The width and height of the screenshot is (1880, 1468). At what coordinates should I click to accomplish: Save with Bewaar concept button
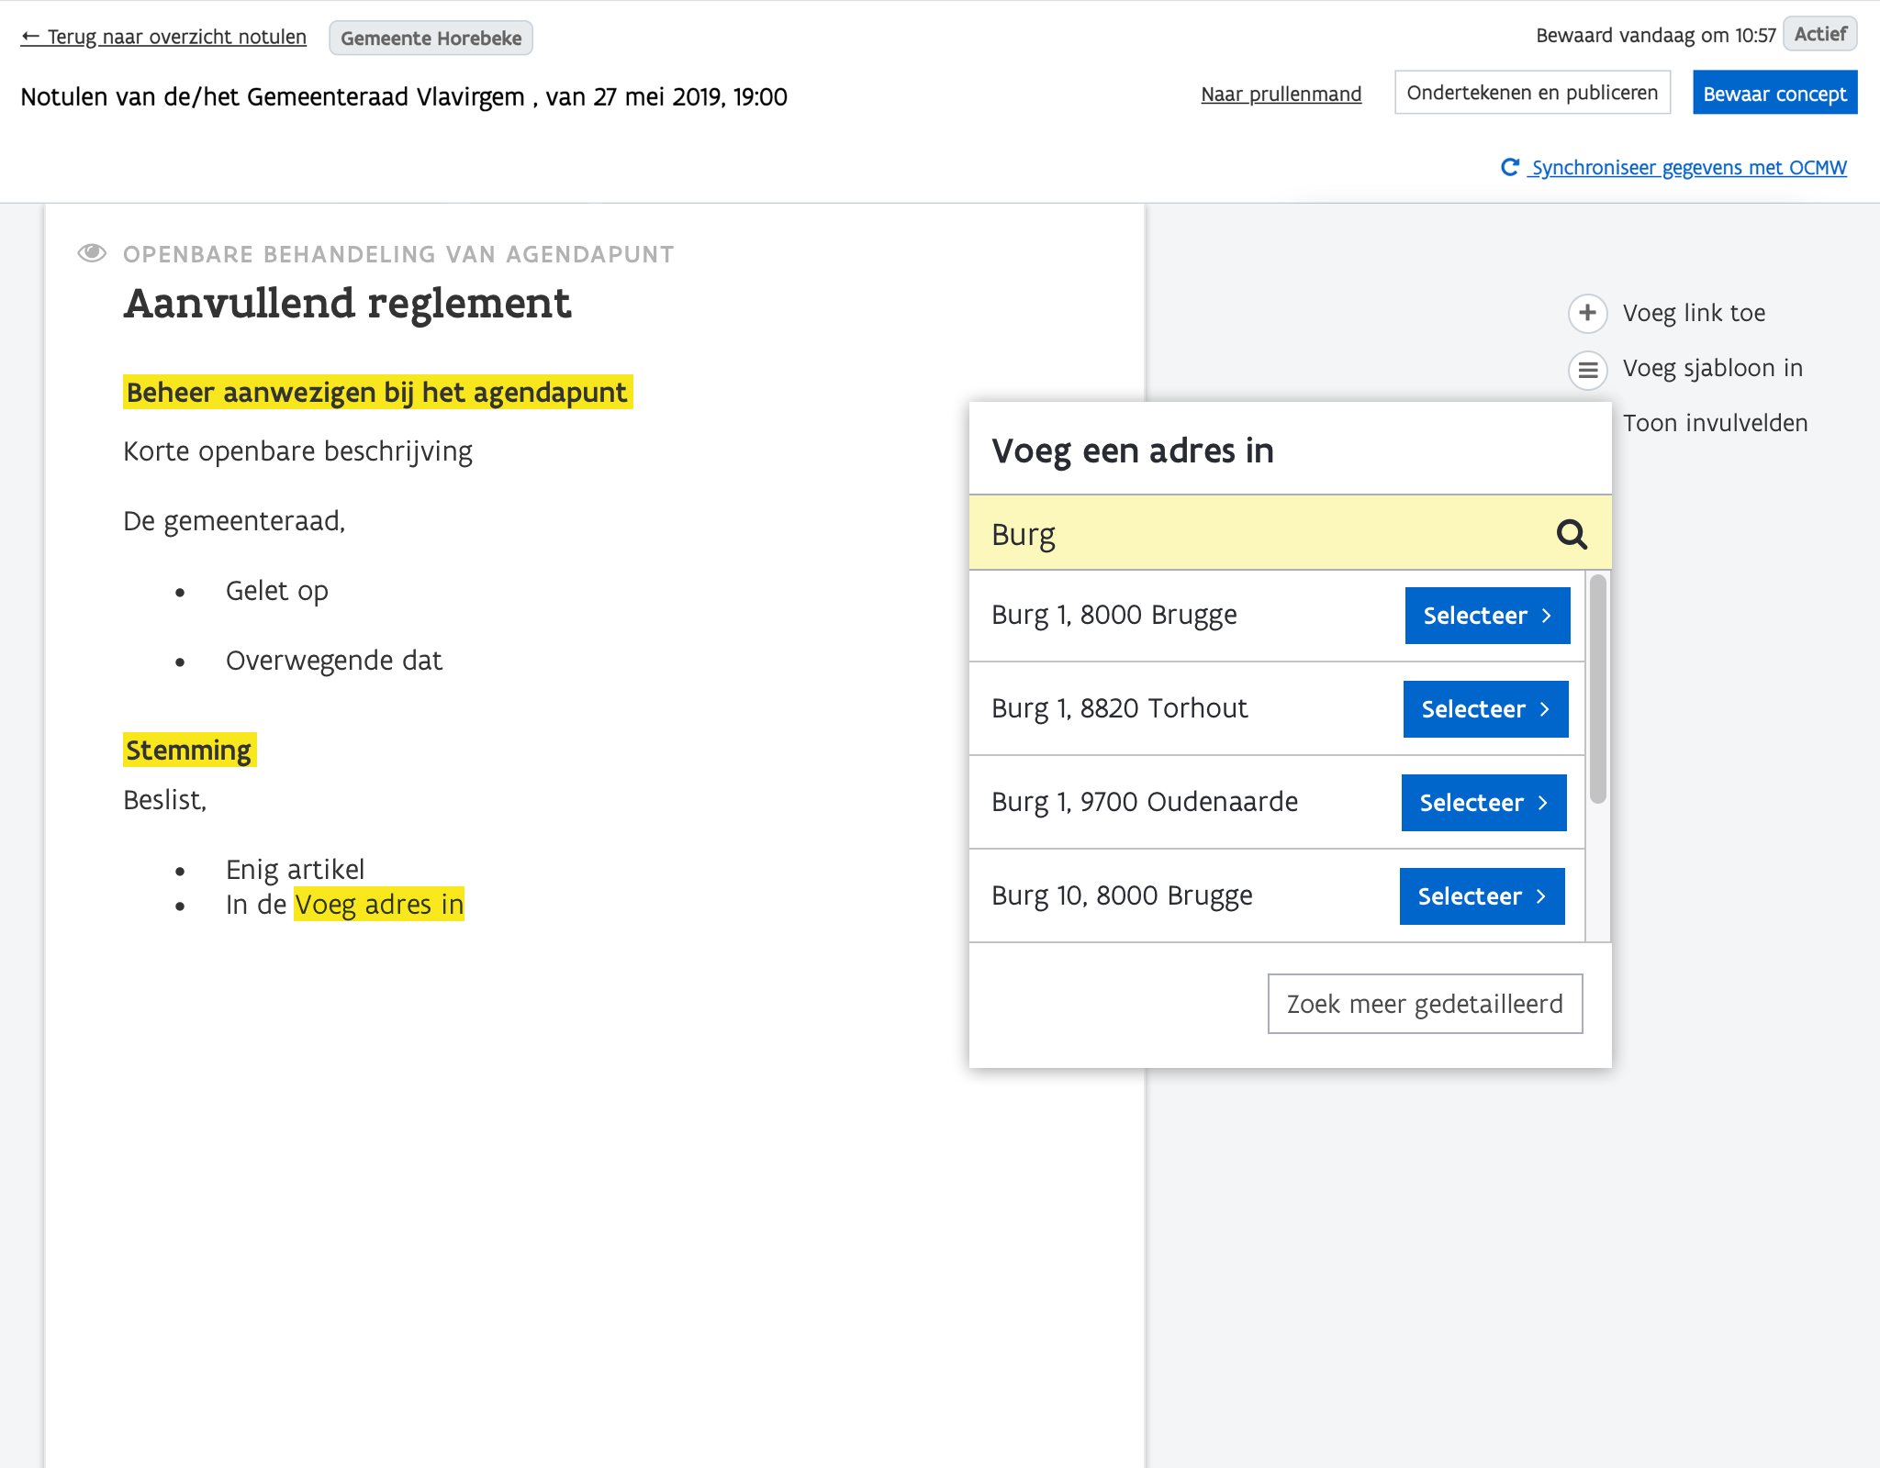point(1774,94)
